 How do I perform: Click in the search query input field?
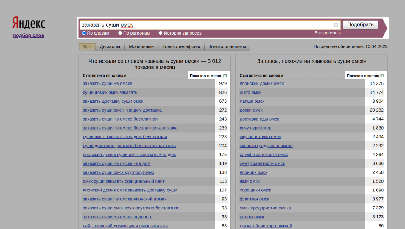pyautogui.click(x=205, y=25)
